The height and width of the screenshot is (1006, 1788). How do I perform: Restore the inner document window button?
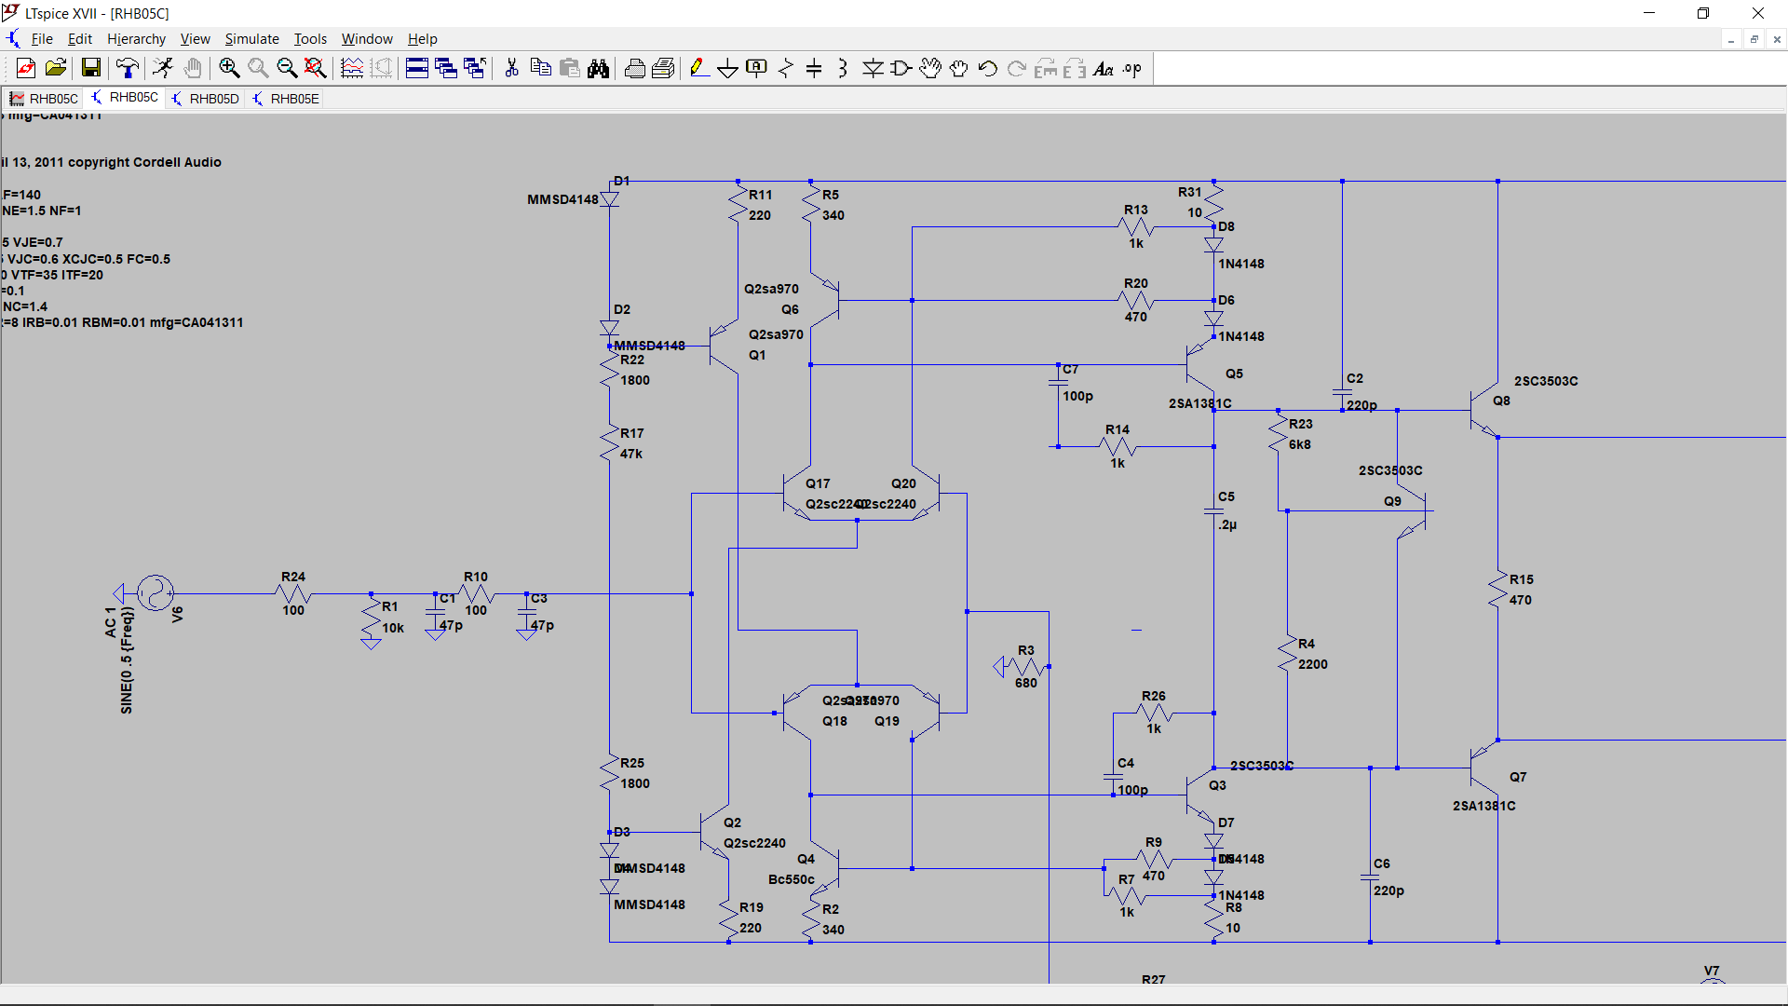[1754, 39]
